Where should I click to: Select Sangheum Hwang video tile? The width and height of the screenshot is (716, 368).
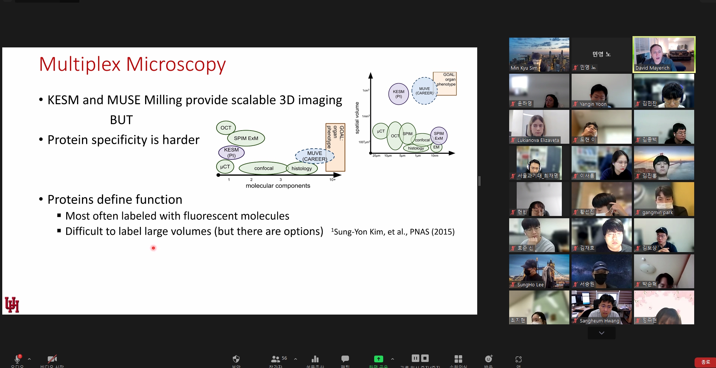(x=602, y=307)
